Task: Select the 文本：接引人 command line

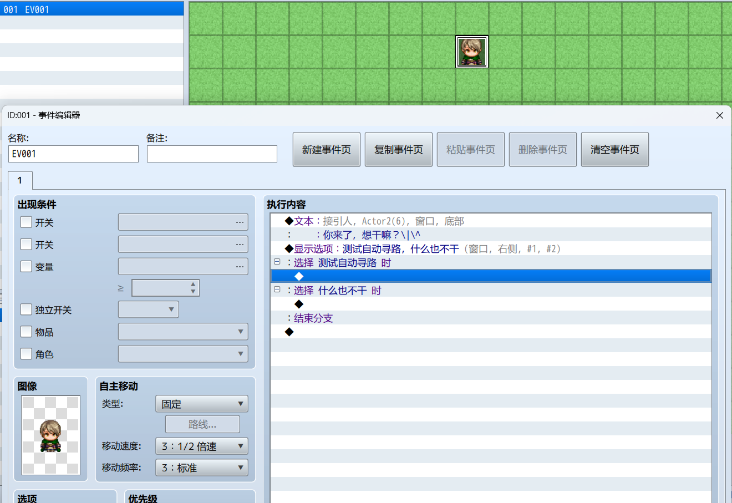Action: (x=491, y=221)
